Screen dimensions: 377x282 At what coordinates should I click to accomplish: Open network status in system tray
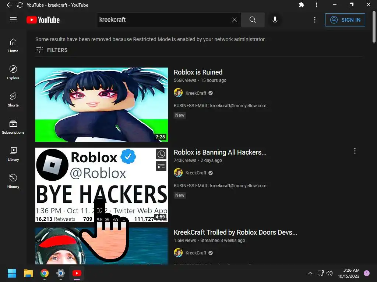tap(321, 273)
